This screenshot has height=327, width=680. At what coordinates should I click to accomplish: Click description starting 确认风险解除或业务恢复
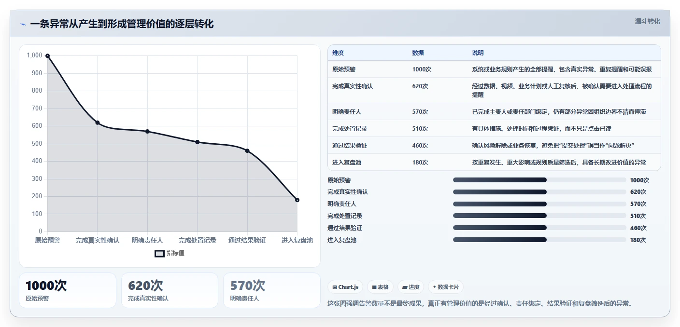(x=553, y=146)
